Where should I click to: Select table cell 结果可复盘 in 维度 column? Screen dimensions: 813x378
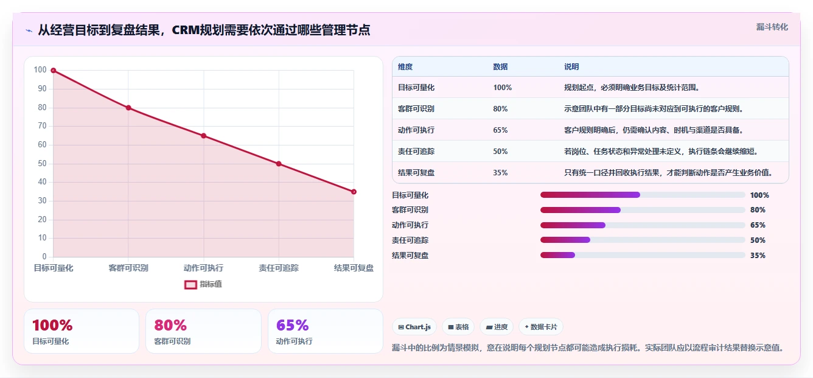pyautogui.click(x=416, y=173)
